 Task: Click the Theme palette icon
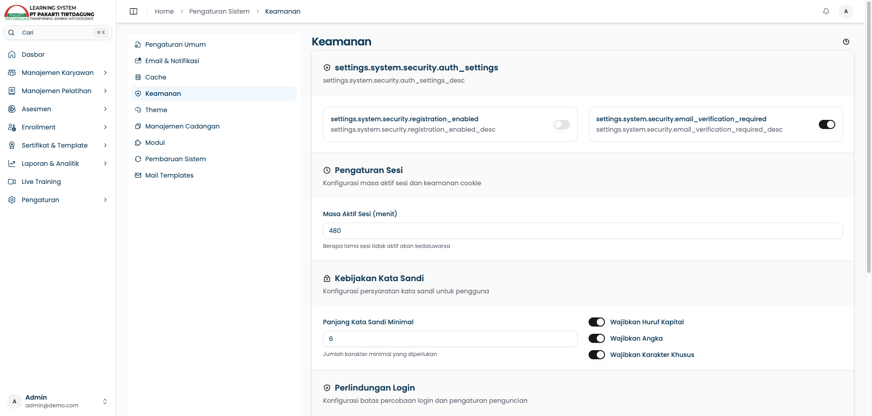coord(138,110)
